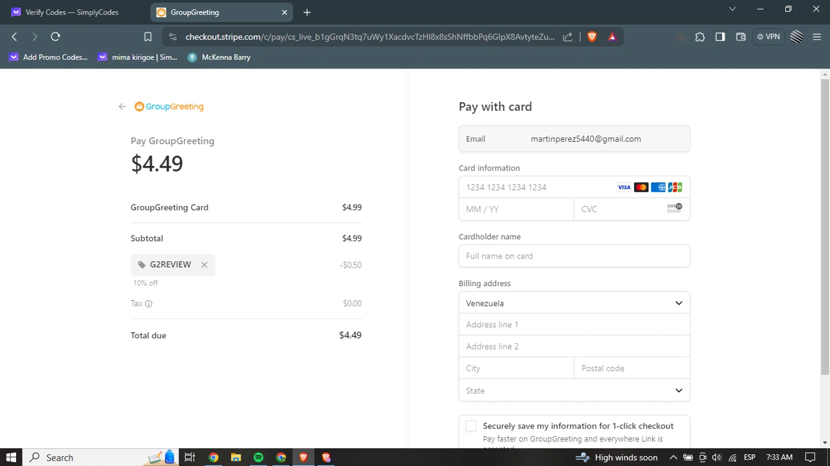This screenshot has height=466, width=830.
Task: Select the GroupGreeting tab
Action: point(221,12)
